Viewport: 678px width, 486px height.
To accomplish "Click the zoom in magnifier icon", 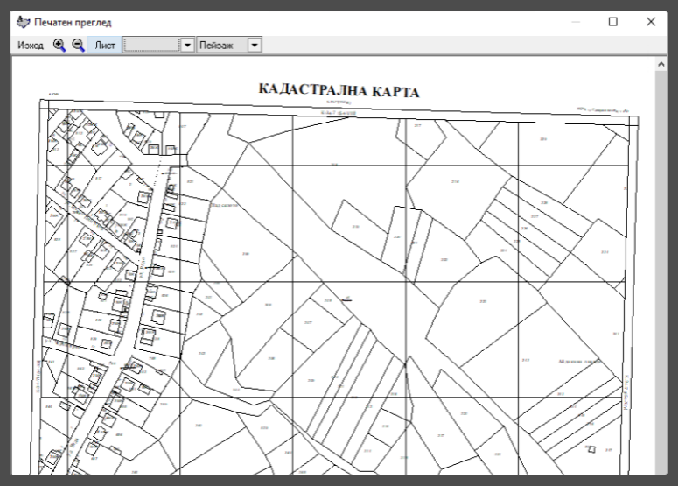I will [x=59, y=45].
